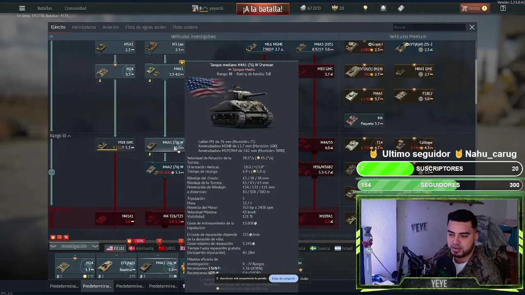Select the Alemania nation tab
Viewport: 525px width, 295px height.
point(141,248)
